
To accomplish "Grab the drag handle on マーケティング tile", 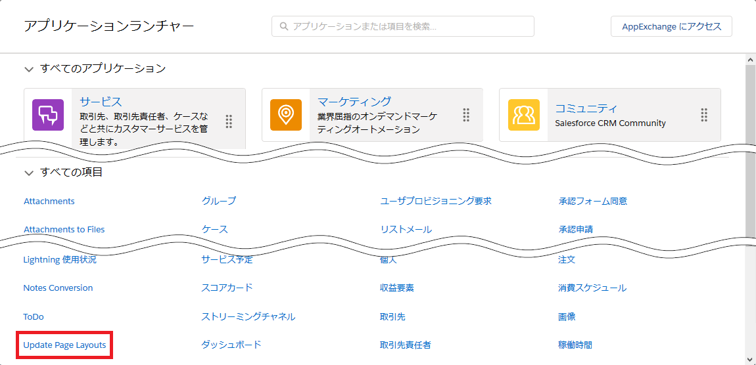I will tap(466, 115).
